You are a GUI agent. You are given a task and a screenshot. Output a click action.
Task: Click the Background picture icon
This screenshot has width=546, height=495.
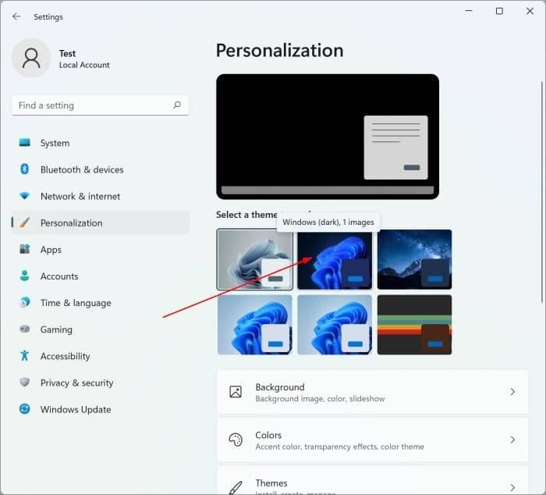[236, 392]
